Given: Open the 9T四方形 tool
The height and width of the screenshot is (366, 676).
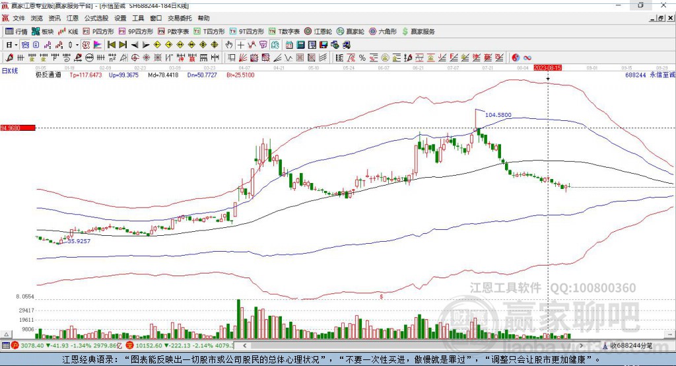Looking at the screenshot, I should coord(247,32).
